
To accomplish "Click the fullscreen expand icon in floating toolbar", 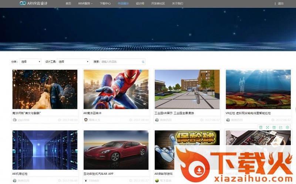I will 267,127.
